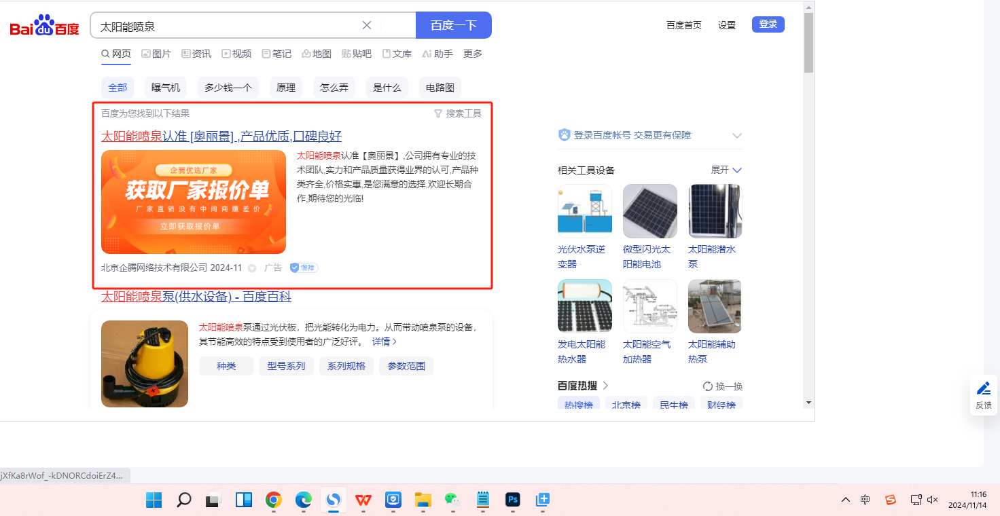This screenshot has height=516, width=1000.
Task: Launch Google Chrome from the taskbar
Action: click(x=274, y=500)
